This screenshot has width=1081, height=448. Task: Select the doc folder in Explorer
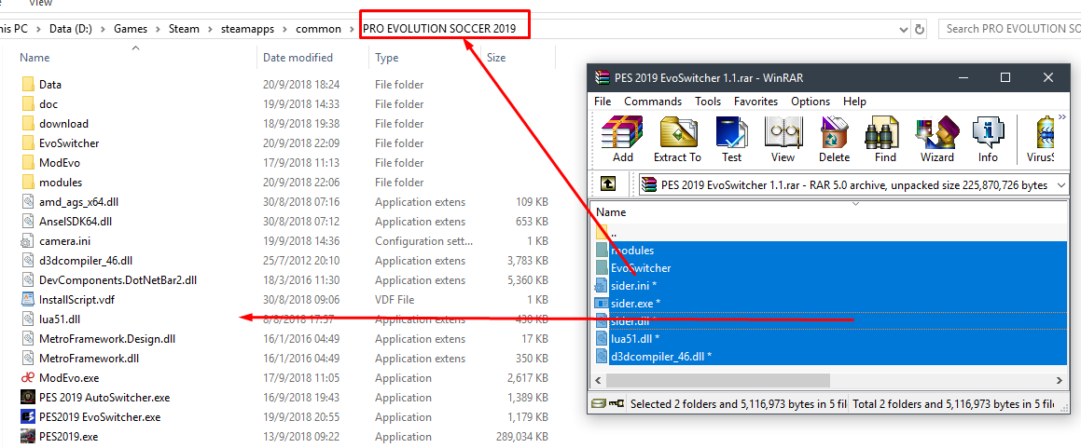(49, 104)
